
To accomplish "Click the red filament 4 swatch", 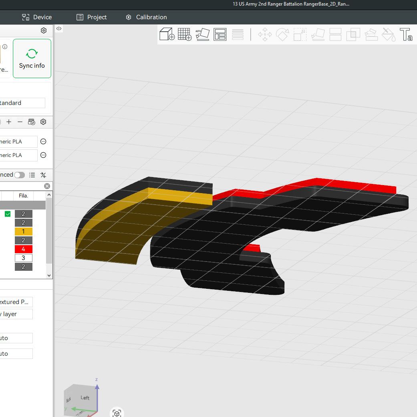I will 23,249.
